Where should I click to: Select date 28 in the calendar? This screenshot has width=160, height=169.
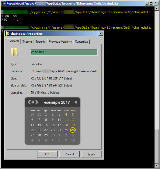(39, 135)
